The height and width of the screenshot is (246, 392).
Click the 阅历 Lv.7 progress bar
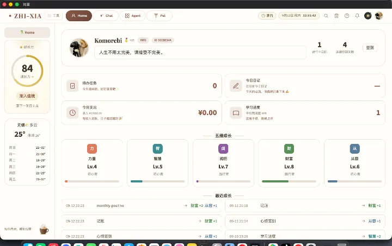click(x=223, y=181)
